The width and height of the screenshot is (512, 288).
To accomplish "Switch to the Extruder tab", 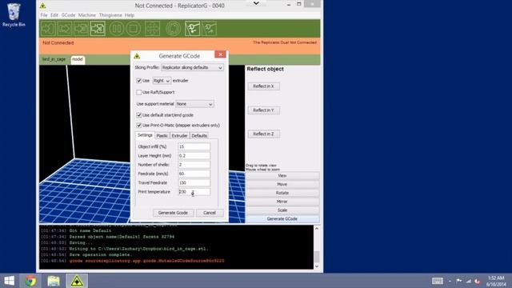I will [x=179, y=135].
